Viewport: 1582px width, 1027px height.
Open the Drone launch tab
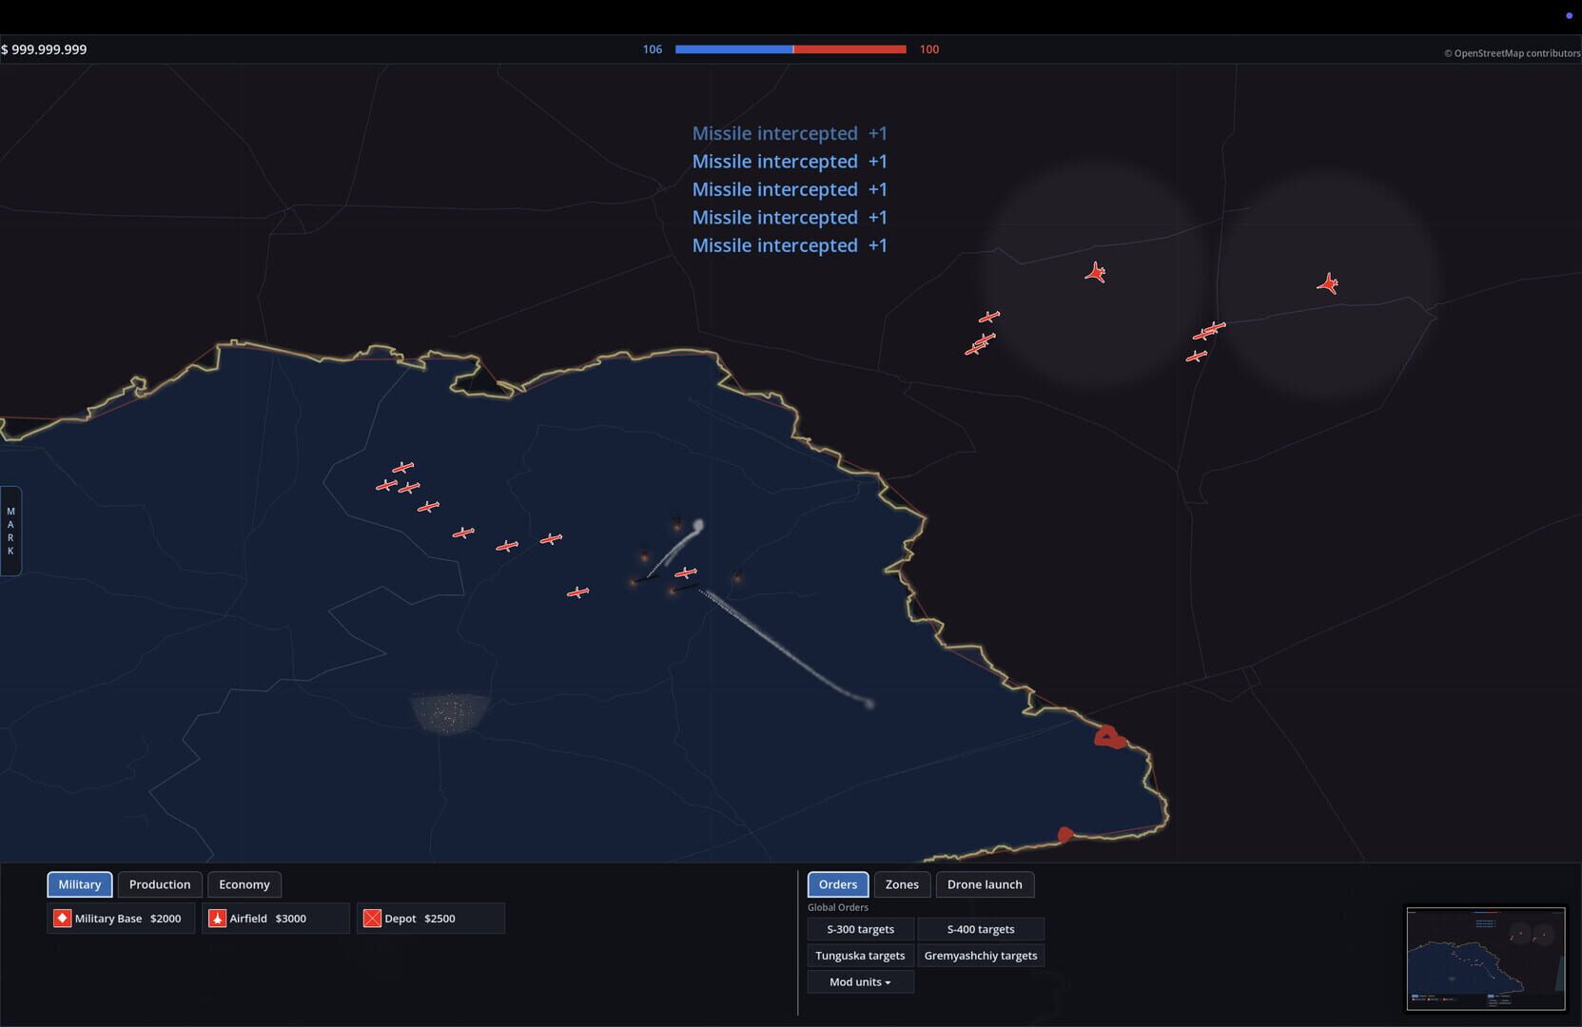[x=985, y=884]
